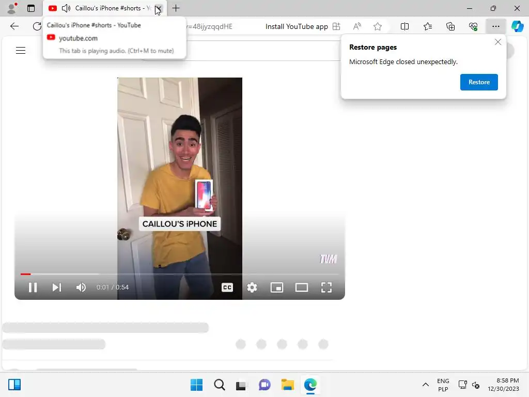Add this page to favorites
This screenshot has width=529, height=397.
click(x=378, y=26)
